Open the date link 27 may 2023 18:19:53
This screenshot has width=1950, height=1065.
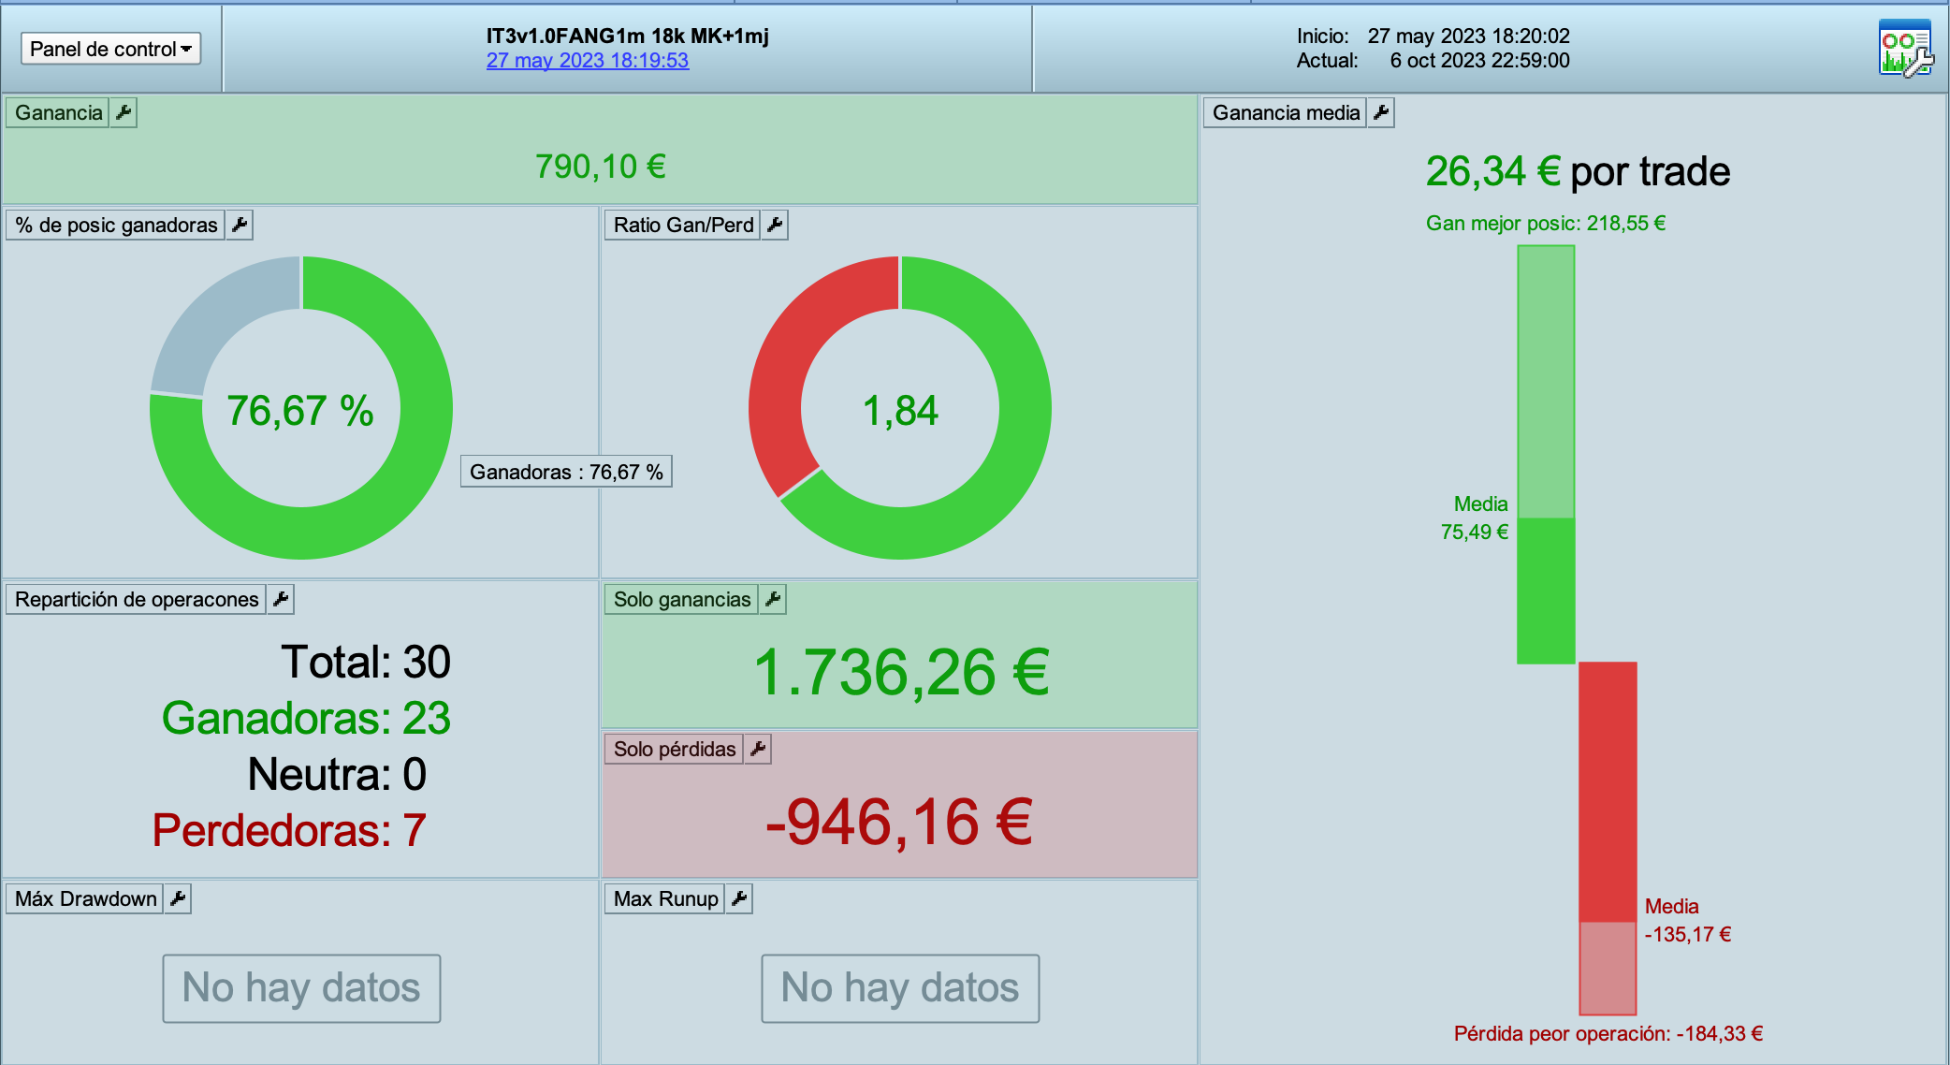pyautogui.click(x=587, y=61)
